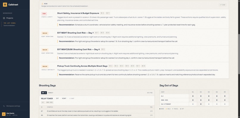Click MARA VOSS cast chip under Relay Tower
This screenshot has height=118, width=240.
click(x=49, y=103)
